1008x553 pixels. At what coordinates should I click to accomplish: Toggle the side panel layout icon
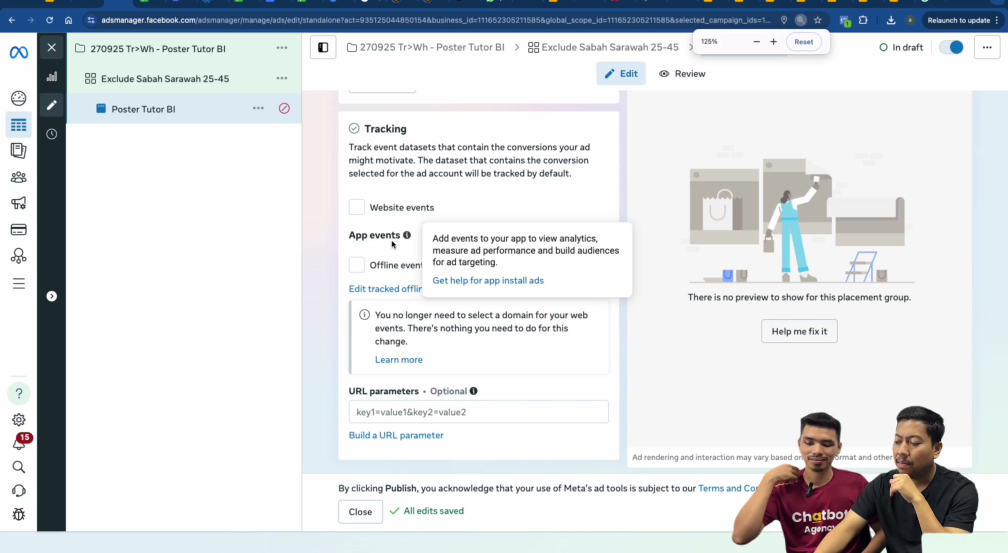click(323, 48)
